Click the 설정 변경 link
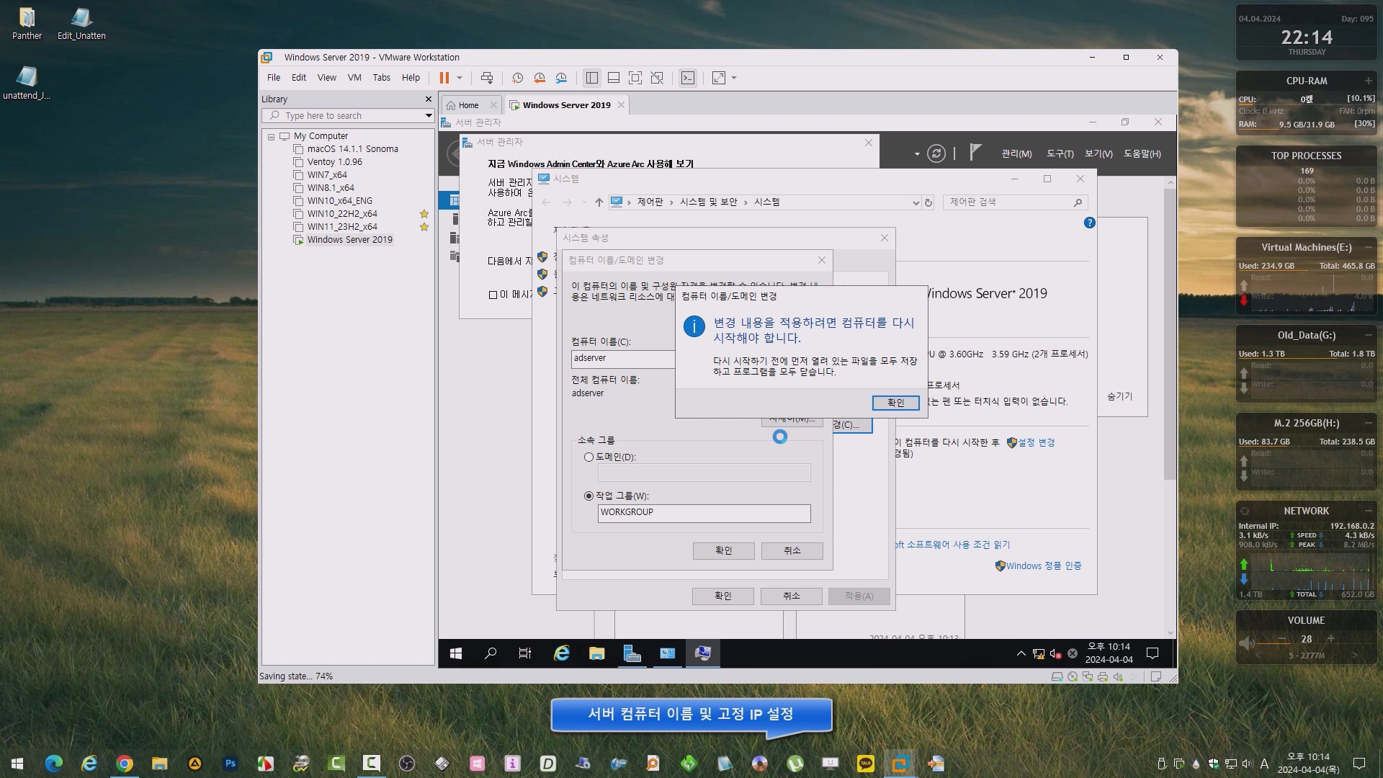1383x778 pixels. point(1036,442)
